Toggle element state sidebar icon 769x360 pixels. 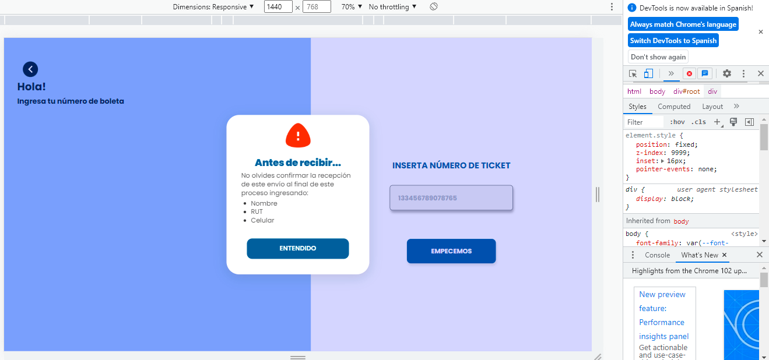tap(750, 121)
